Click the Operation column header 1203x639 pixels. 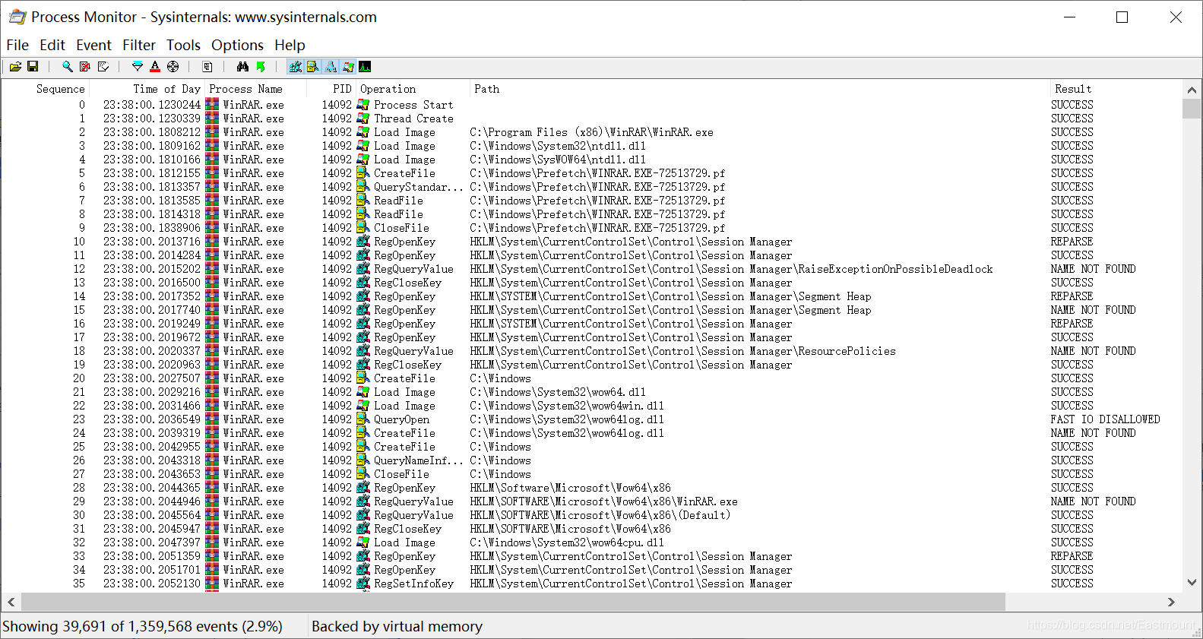pos(413,89)
